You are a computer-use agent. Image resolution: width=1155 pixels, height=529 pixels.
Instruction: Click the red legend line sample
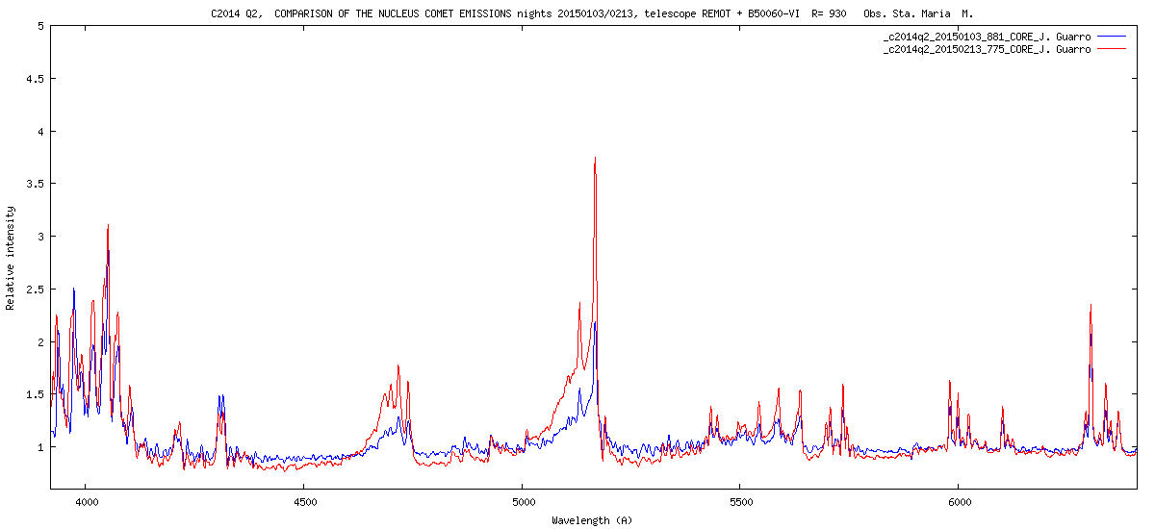coord(1112,48)
